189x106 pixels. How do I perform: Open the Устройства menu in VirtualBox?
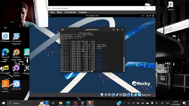[70, 12]
